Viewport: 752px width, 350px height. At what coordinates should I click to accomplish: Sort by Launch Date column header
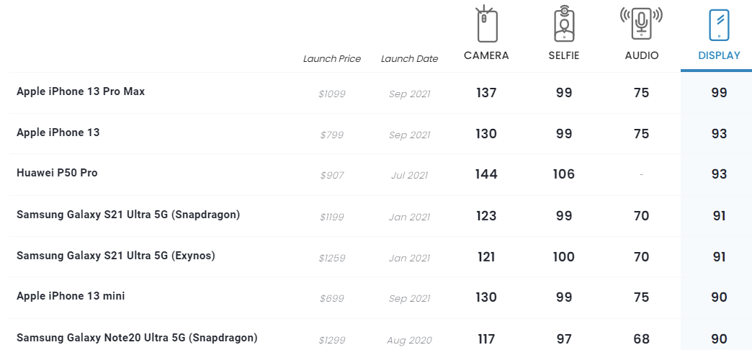tap(409, 59)
